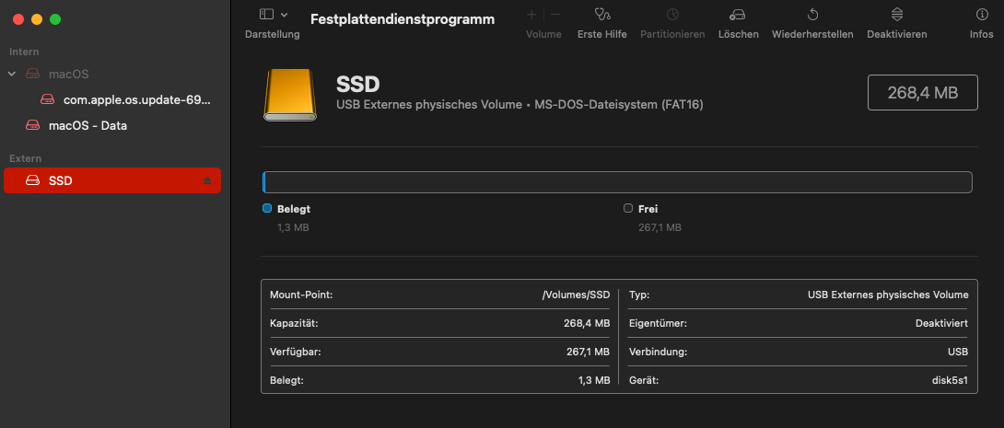The width and height of the screenshot is (1004, 428).
Task: Click the Löschen erase disk icon
Action: pyautogui.click(x=738, y=14)
